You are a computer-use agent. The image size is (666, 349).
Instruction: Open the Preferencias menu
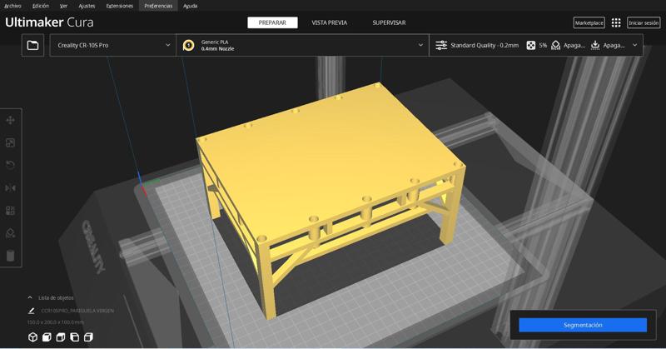(x=158, y=6)
